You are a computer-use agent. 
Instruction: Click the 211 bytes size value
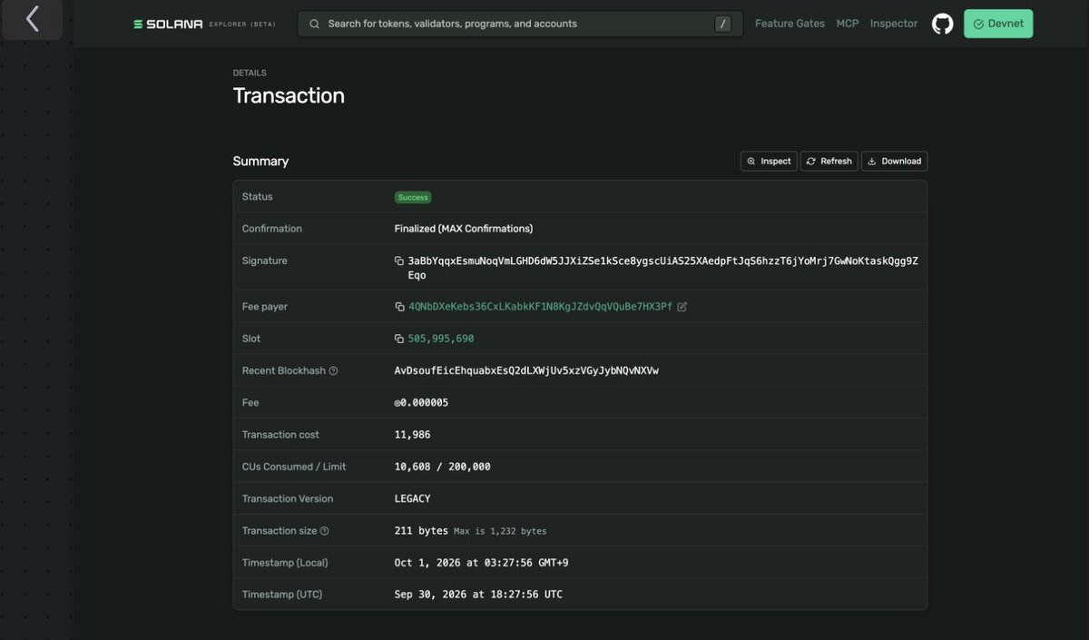click(421, 531)
